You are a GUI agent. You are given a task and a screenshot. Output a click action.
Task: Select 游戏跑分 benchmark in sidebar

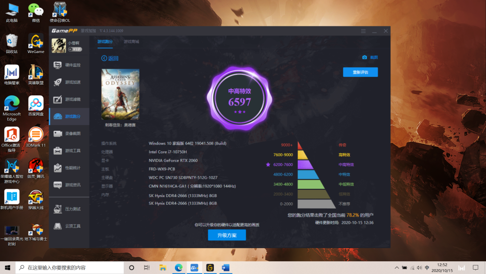[69, 116]
